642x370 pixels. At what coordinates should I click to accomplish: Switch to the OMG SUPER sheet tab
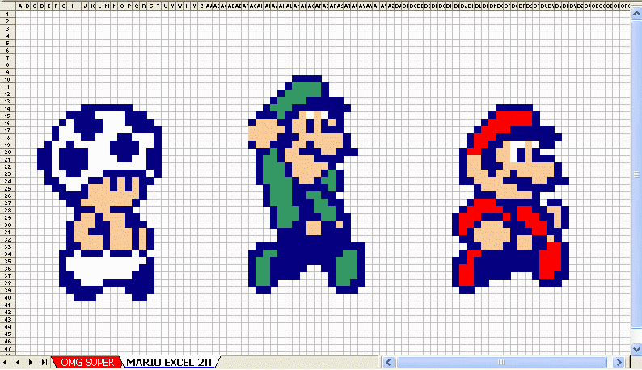[87, 362]
